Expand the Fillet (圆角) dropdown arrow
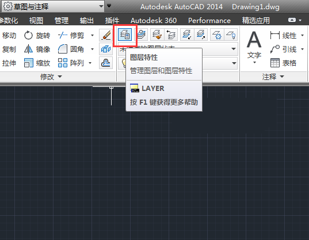Image resolution: width=309 pixels, height=240 pixels. click(x=92, y=49)
